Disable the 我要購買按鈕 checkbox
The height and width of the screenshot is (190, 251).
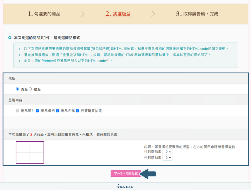click(x=77, y=111)
